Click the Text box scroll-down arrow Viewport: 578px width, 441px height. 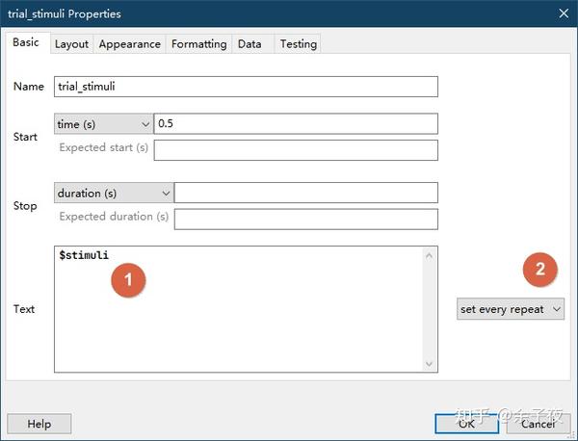pos(431,364)
